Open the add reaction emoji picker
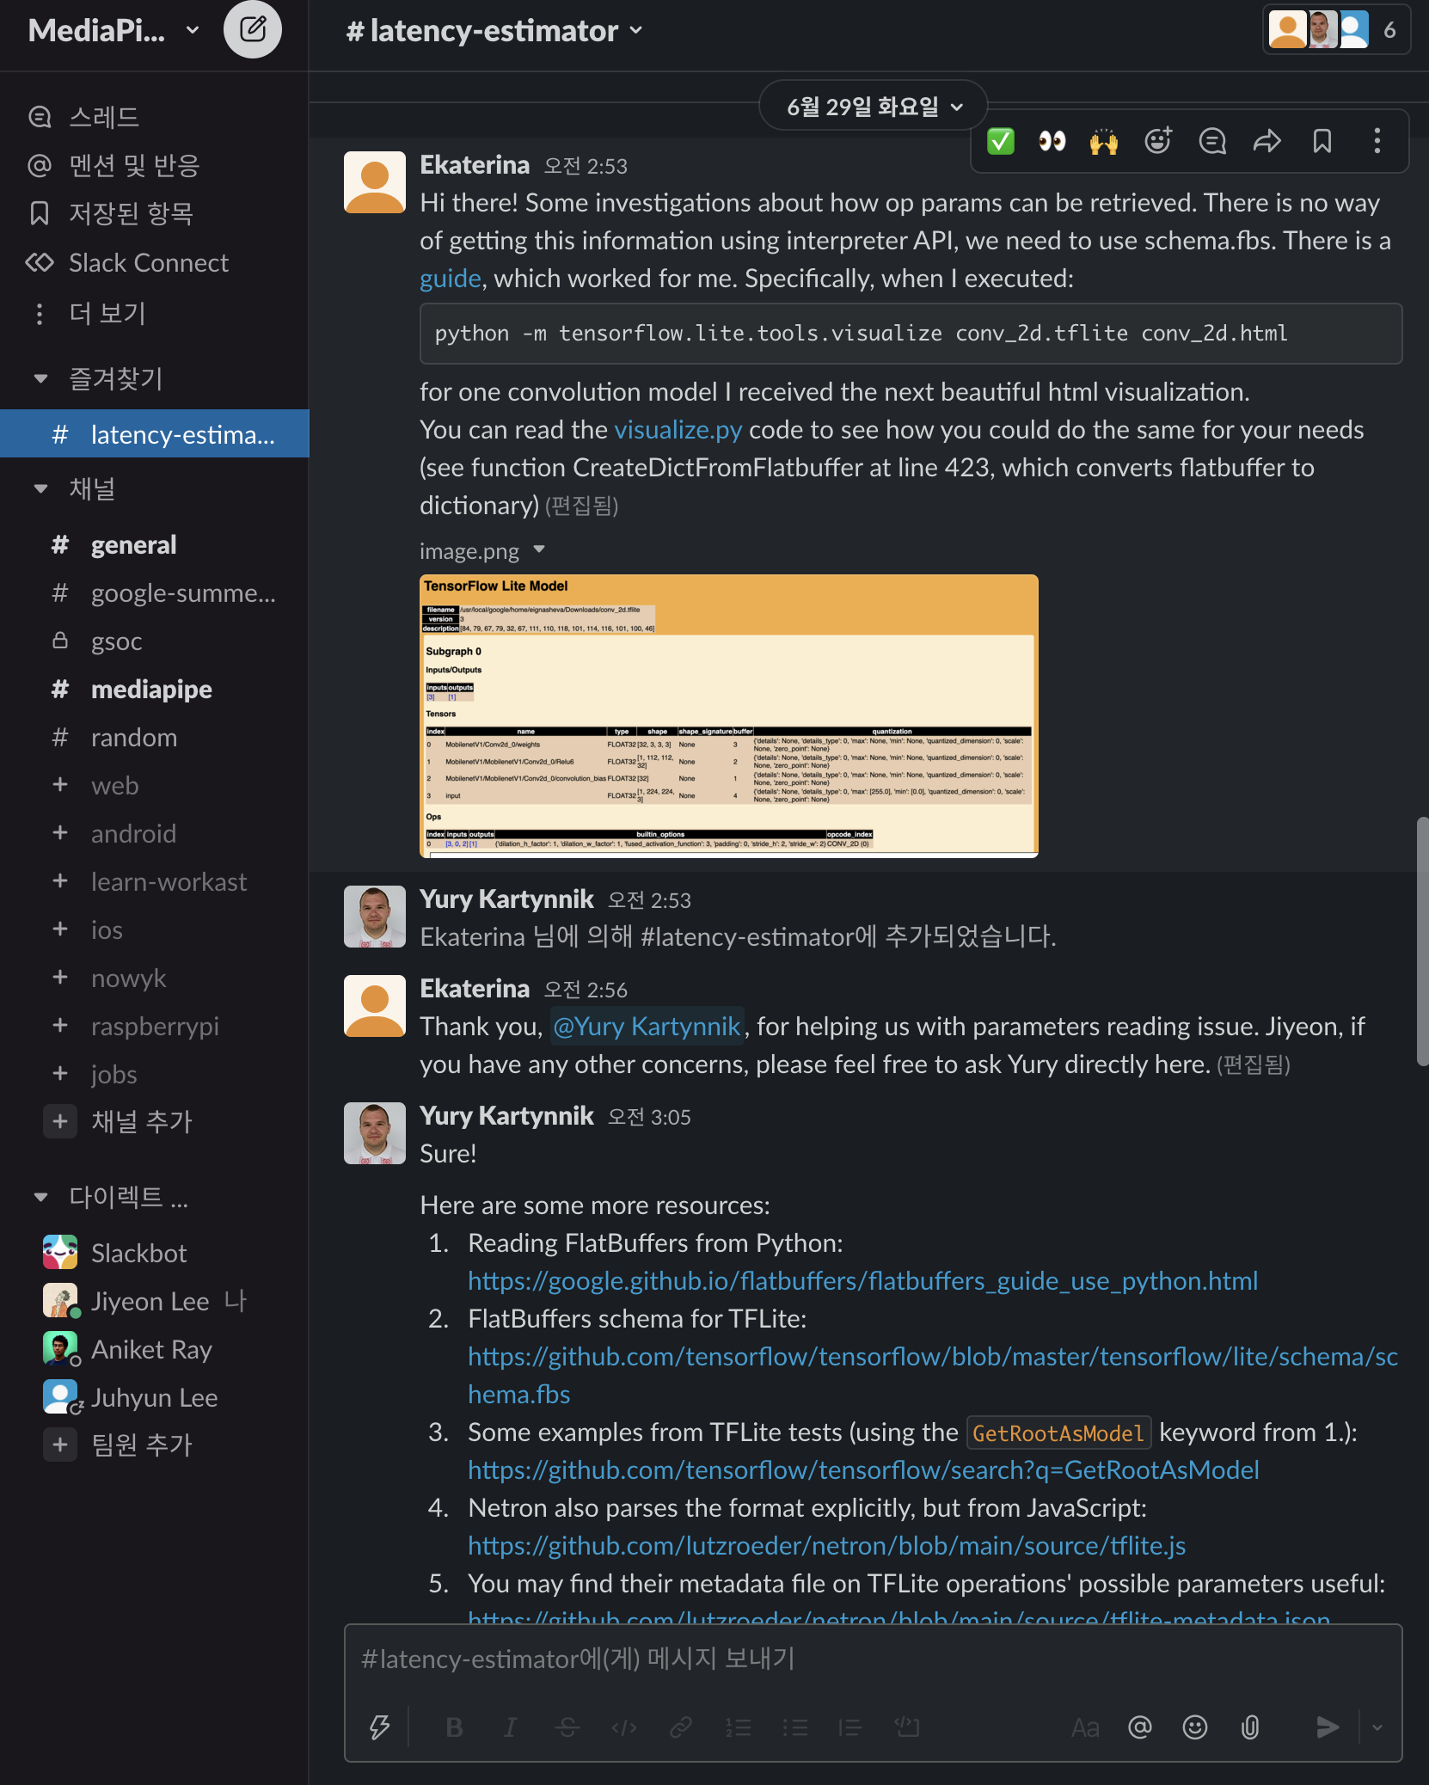Viewport: 1429px width, 1785px height. 1158,141
